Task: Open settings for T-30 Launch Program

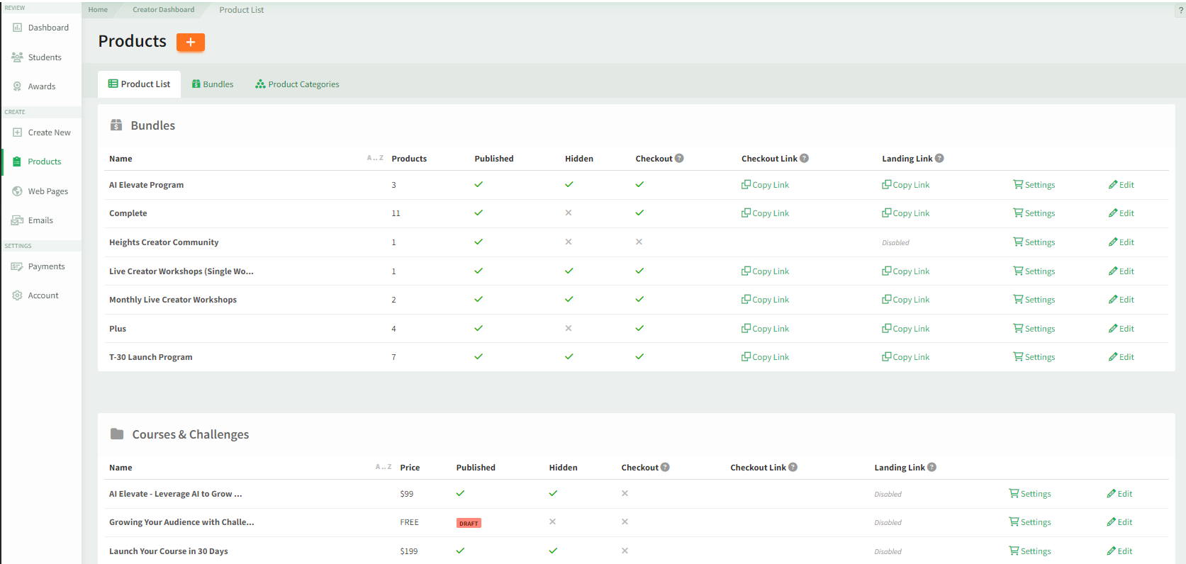Action: click(1034, 357)
